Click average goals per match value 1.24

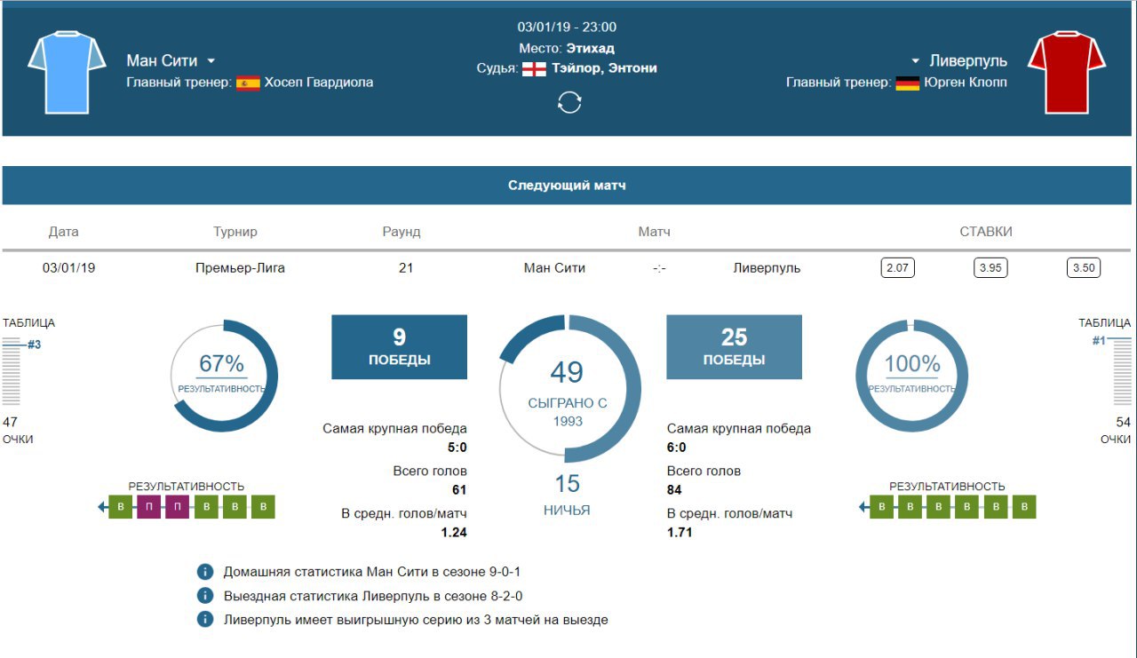point(454,533)
